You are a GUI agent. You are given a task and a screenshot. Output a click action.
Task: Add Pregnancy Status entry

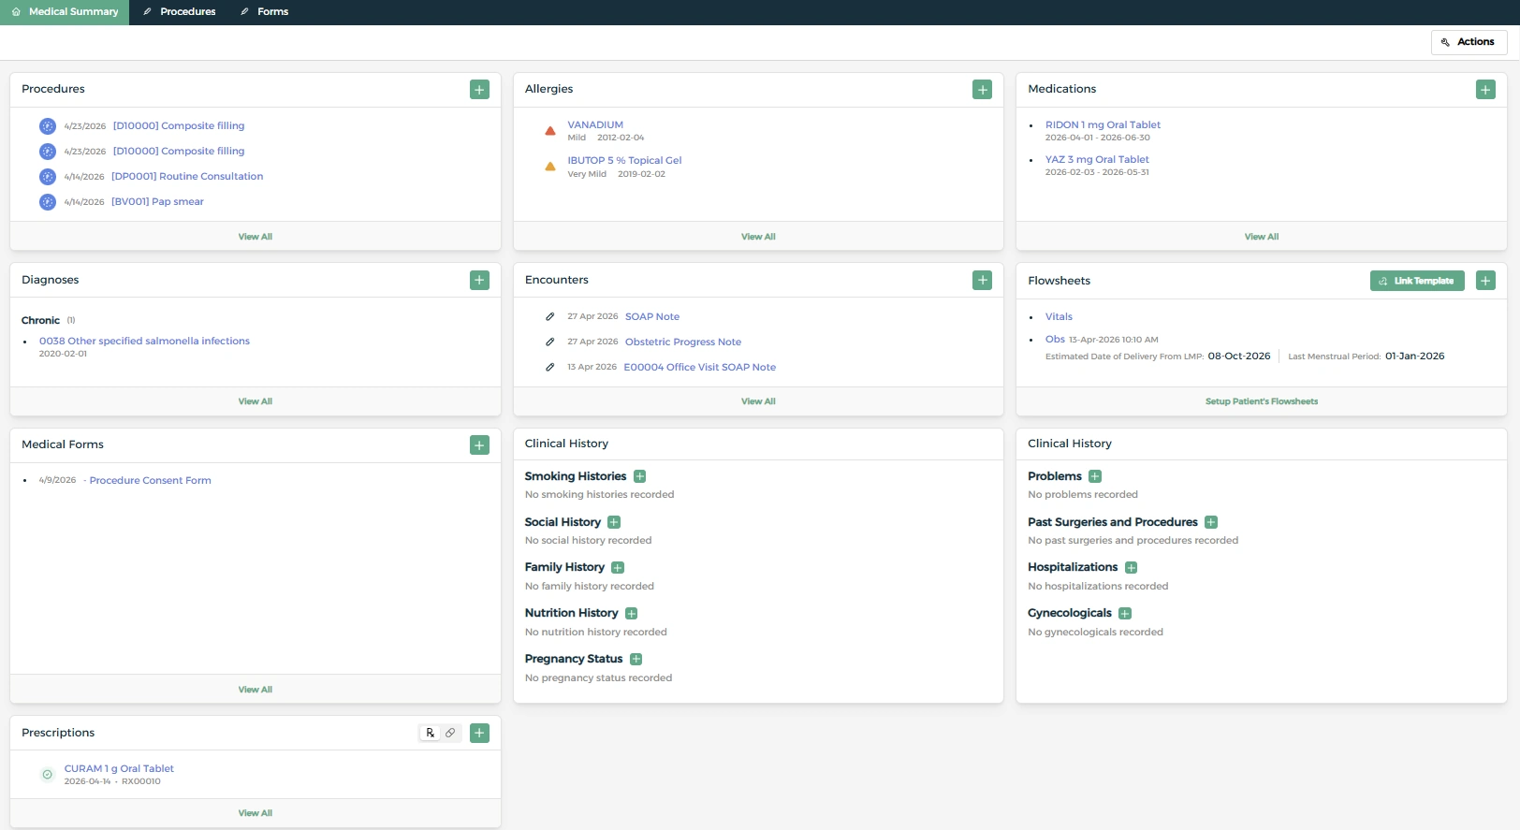(636, 660)
